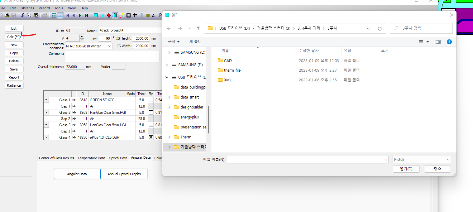473x212 pixels.
Task: Switch to the Optical Data tab
Action: click(x=118, y=158)
